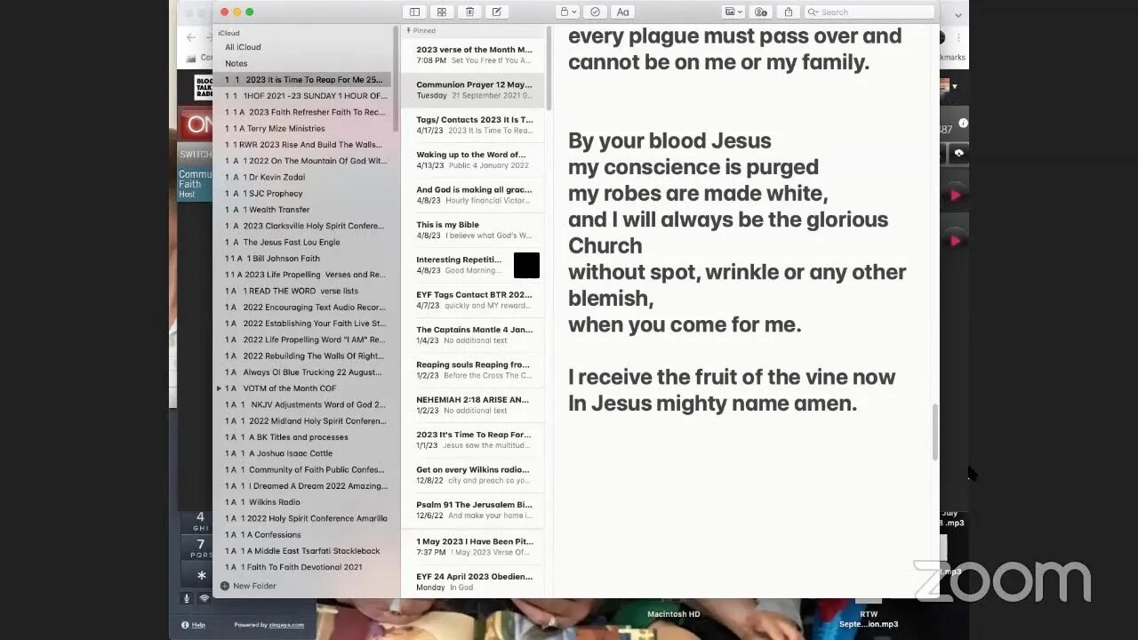1138x640 pixels.
Task: Open the lock note dropdown
Action: pyautogui.click(x=567, y=12)
